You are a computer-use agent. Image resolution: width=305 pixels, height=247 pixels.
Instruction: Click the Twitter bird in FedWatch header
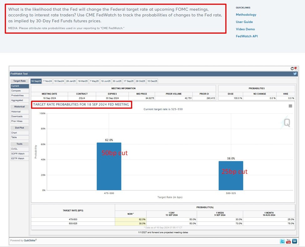[295, 74]
